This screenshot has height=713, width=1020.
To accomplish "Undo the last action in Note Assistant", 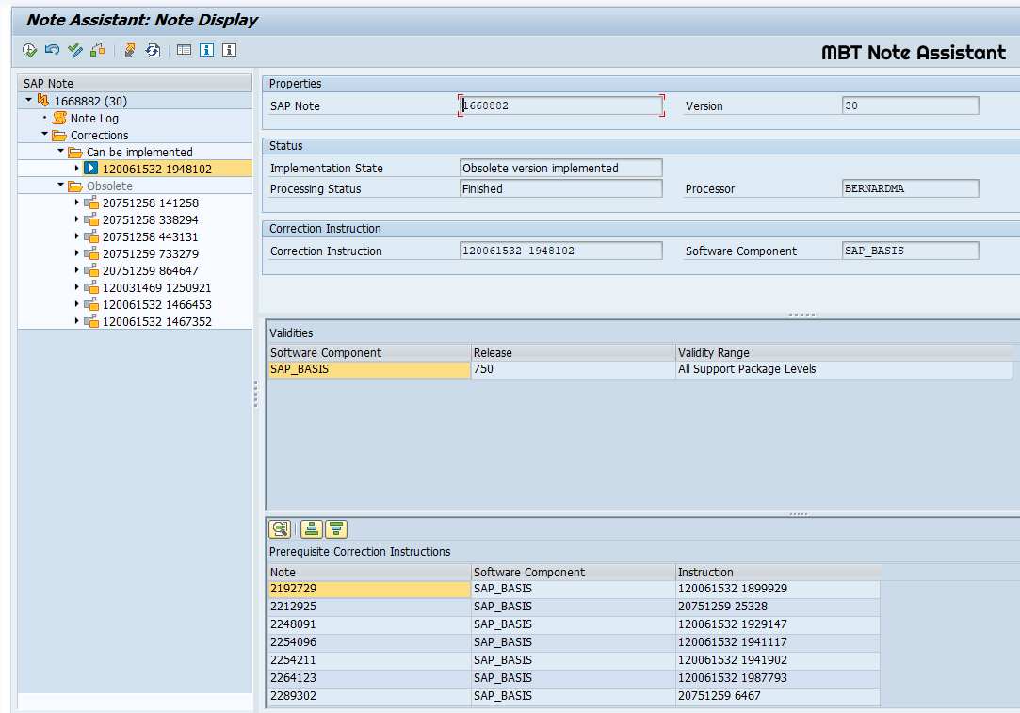I will (x=52, y=50).
